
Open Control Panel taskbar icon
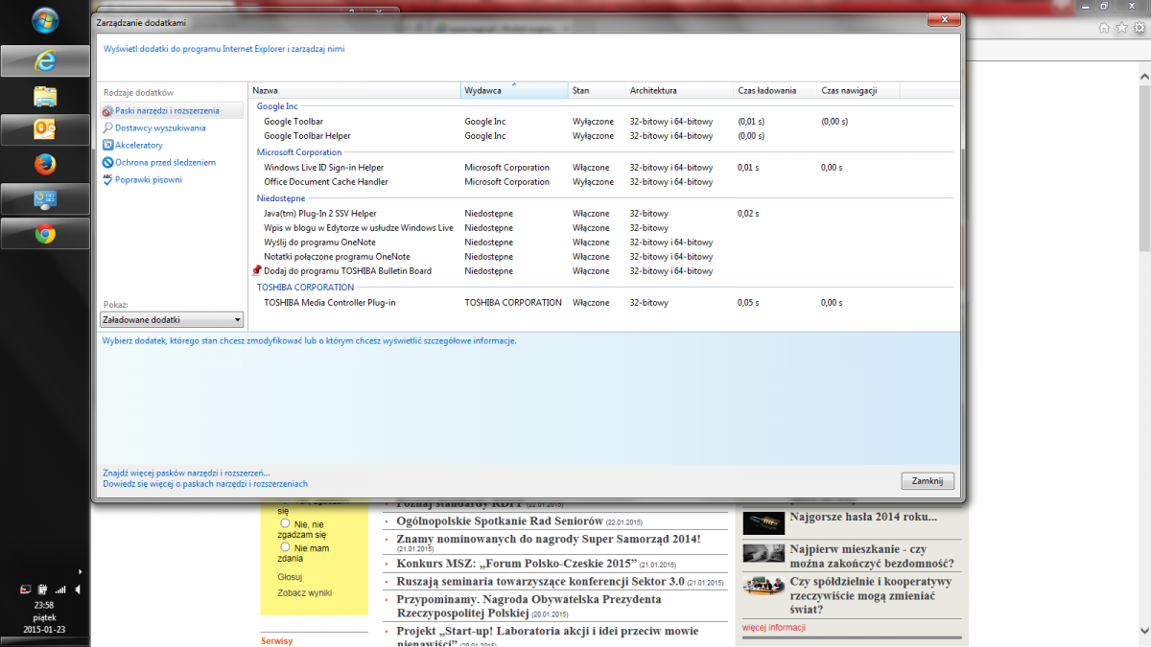[x=44, y=199]
